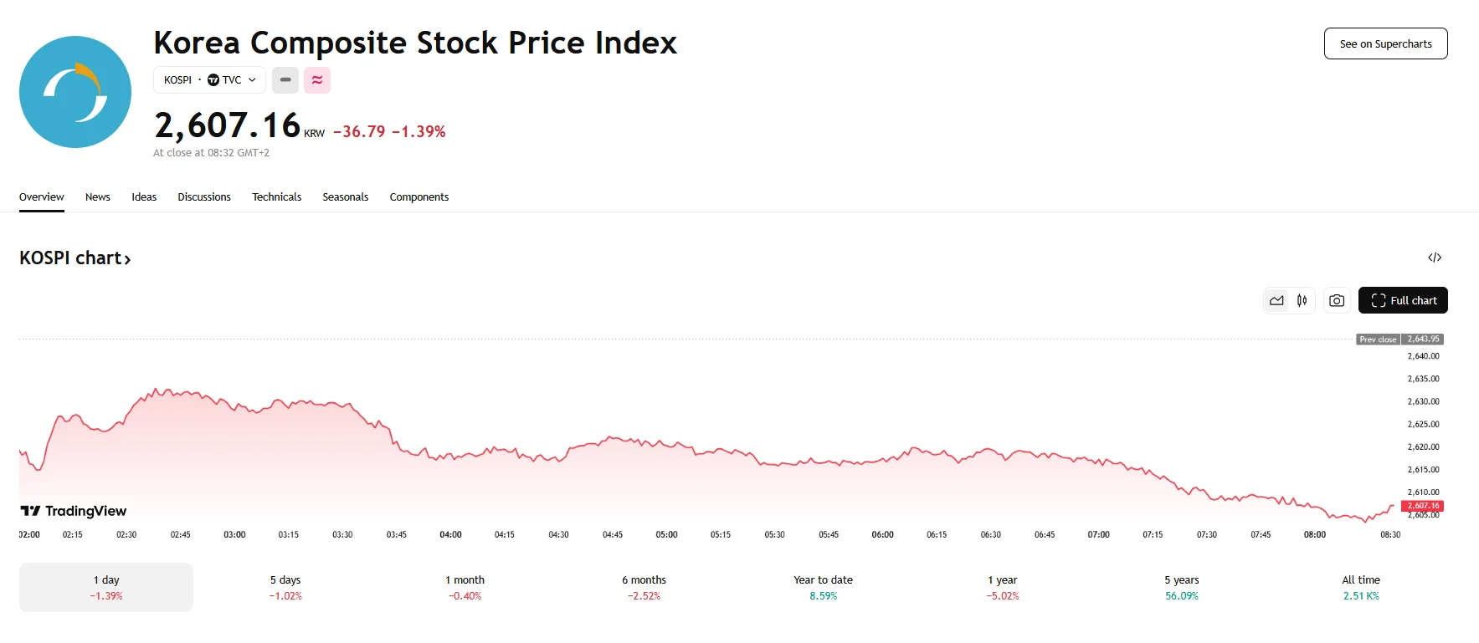Select the All time period option
This screenshot has width=1479, height=643.
(1360, 586)
